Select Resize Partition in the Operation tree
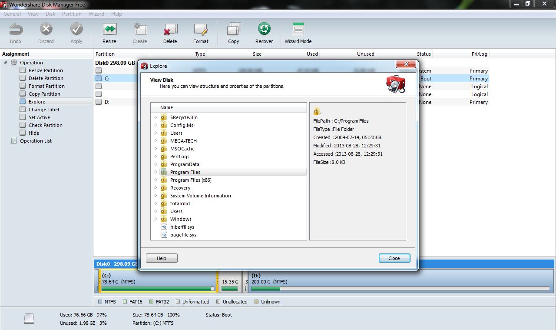556x330 pixels. 46,70
